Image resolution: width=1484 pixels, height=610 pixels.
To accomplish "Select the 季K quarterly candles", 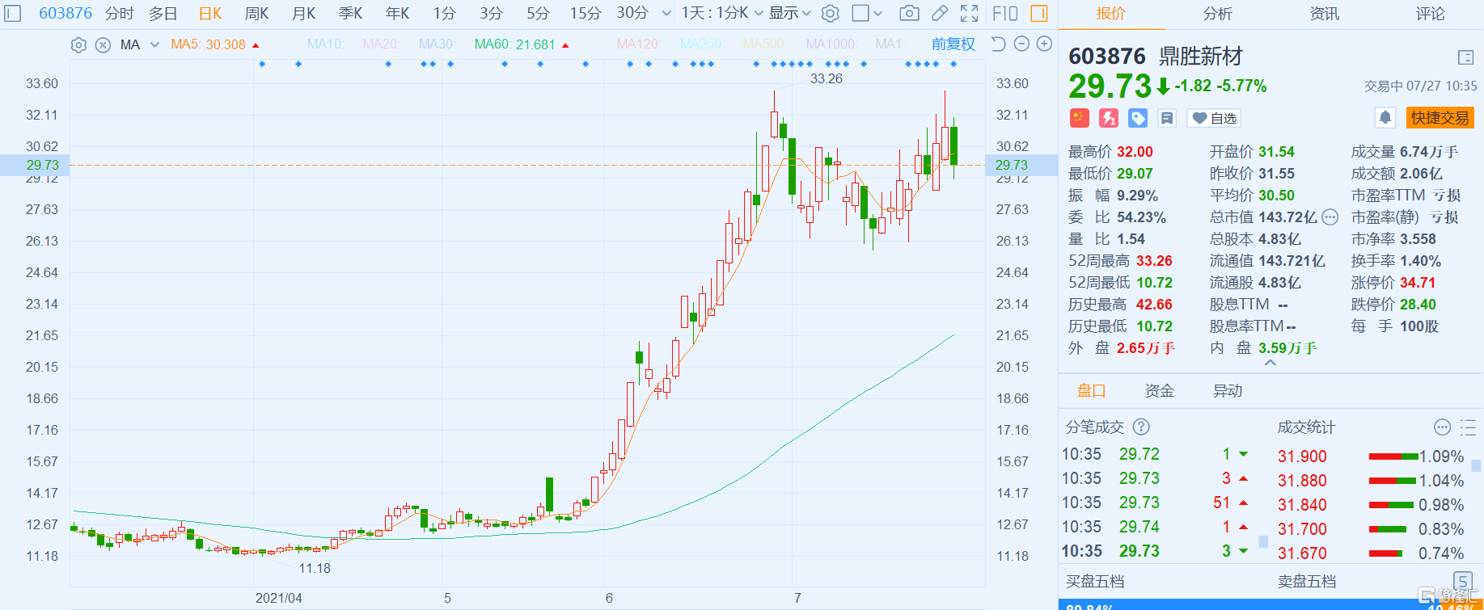I will click(x=350, y=14).
